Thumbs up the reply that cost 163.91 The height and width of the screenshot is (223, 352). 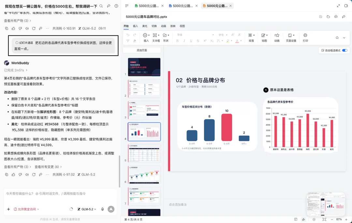[x=13, y=28]
